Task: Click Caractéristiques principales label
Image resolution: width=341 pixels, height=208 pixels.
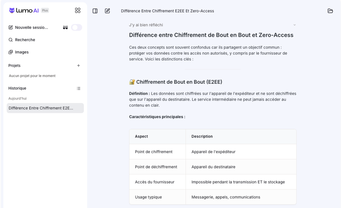Action: click(157, 117)
